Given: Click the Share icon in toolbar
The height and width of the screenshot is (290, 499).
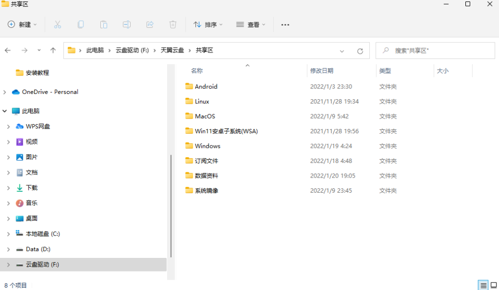Looking at the screenshot, I should (x=150, y=24).
